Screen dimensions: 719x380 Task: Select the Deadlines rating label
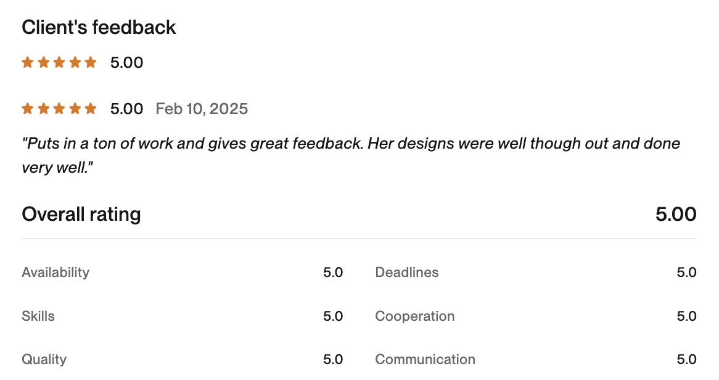[407, 273]
